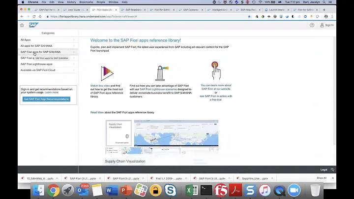
Task: Expand SAP Fiori Lighthouse apps chevron
Action: pos(74,64)
